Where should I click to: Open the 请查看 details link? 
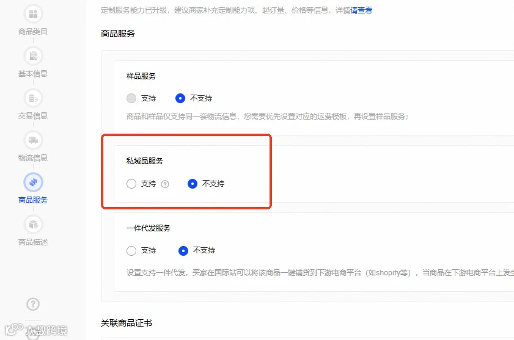(x=361, y=10)
